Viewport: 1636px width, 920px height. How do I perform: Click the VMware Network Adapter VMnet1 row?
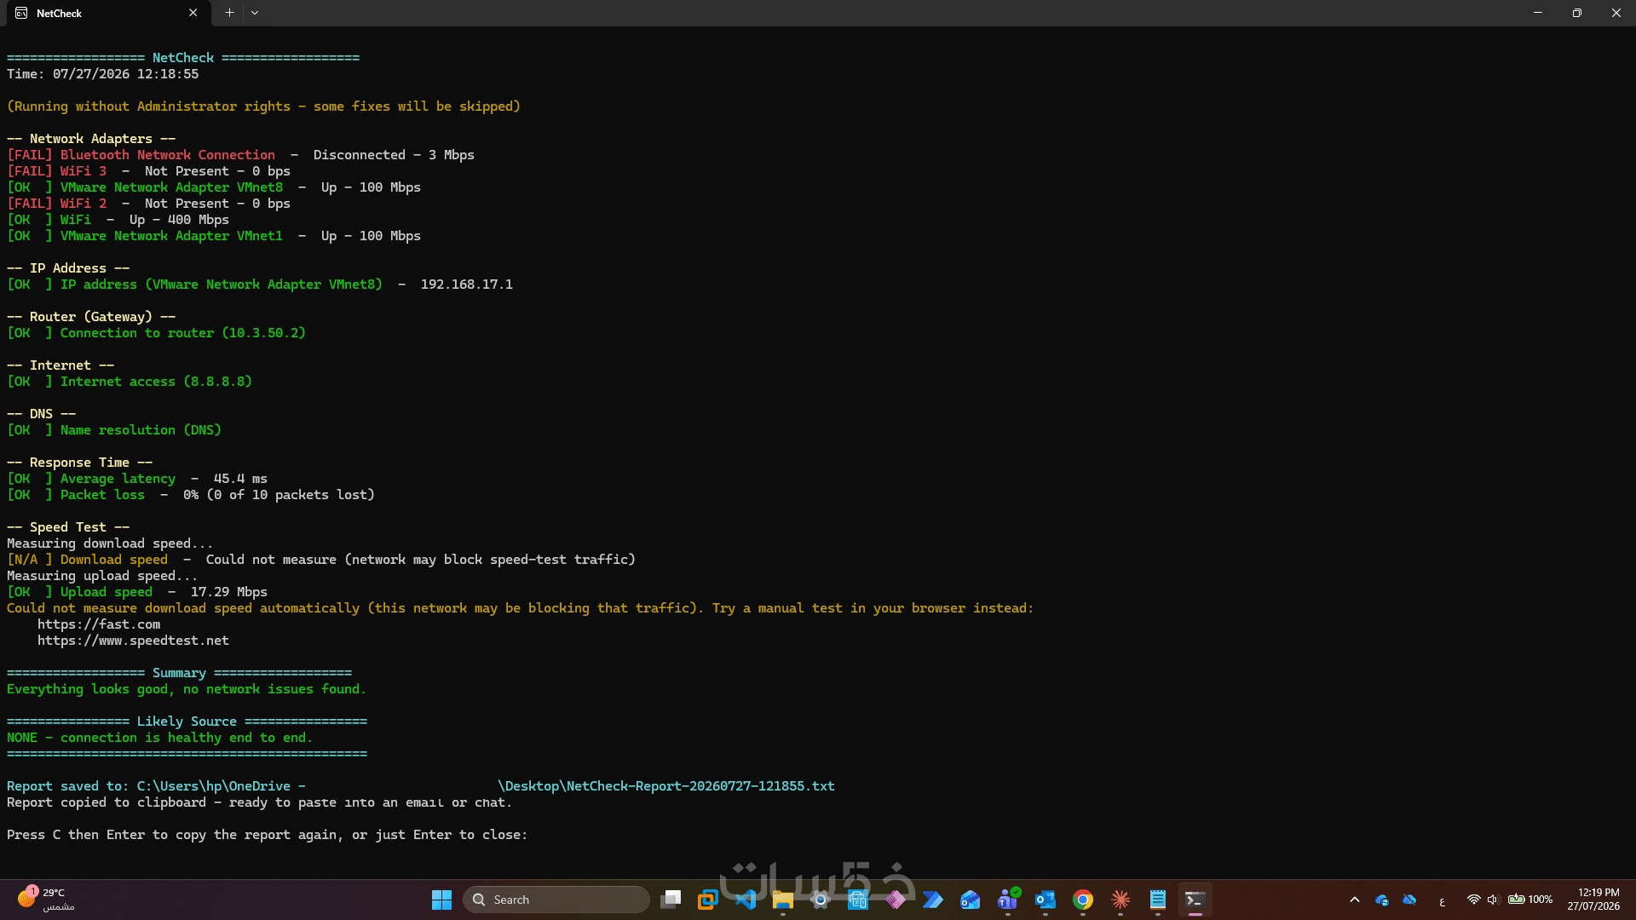point(214,236)
